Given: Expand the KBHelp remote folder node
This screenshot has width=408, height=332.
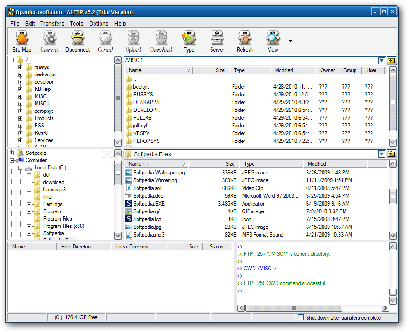Looking at the screenshot, I should pyautogui.click(x=21, y=89).
